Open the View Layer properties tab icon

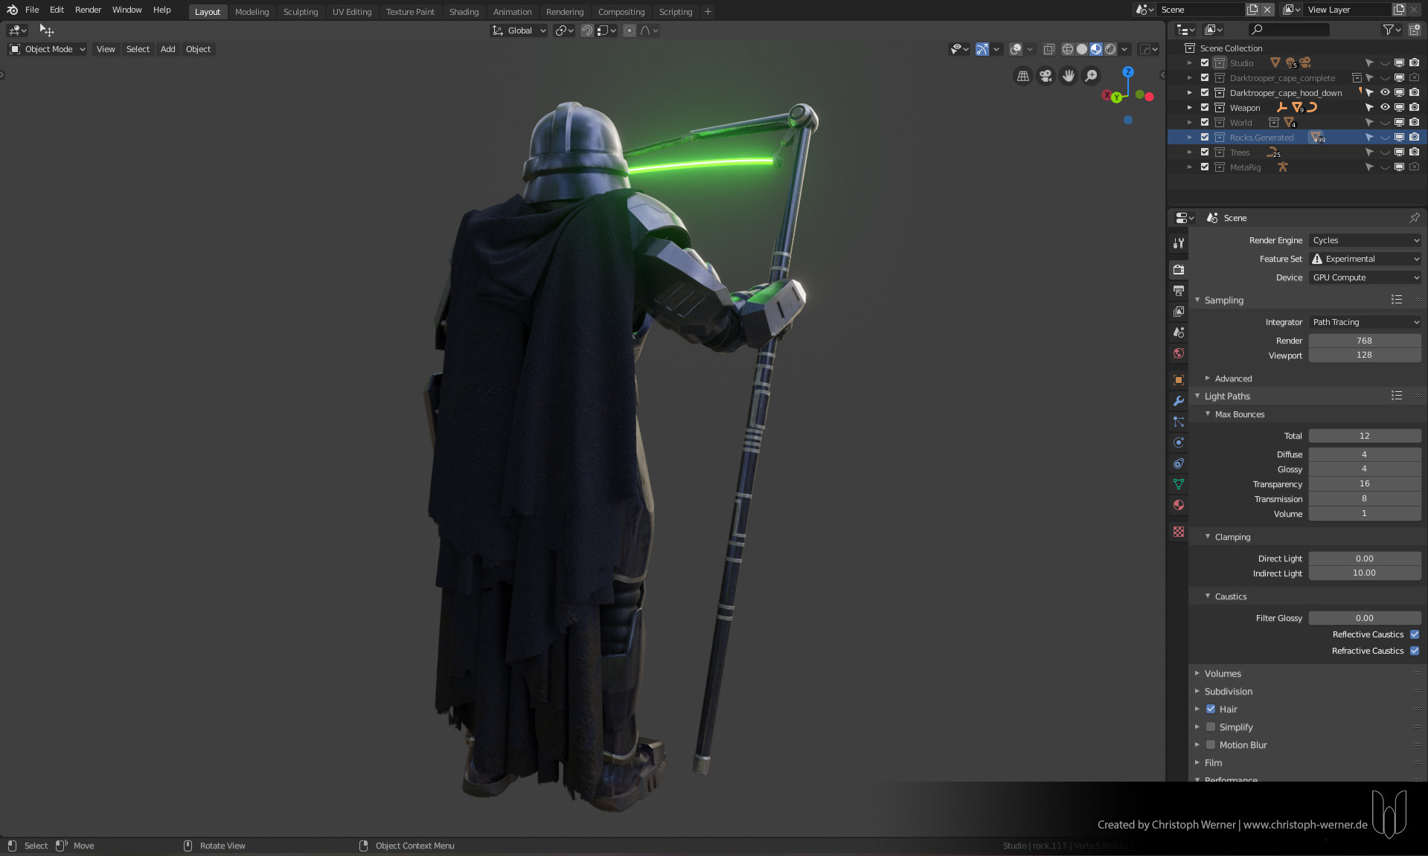click(x=1179, y=311)
